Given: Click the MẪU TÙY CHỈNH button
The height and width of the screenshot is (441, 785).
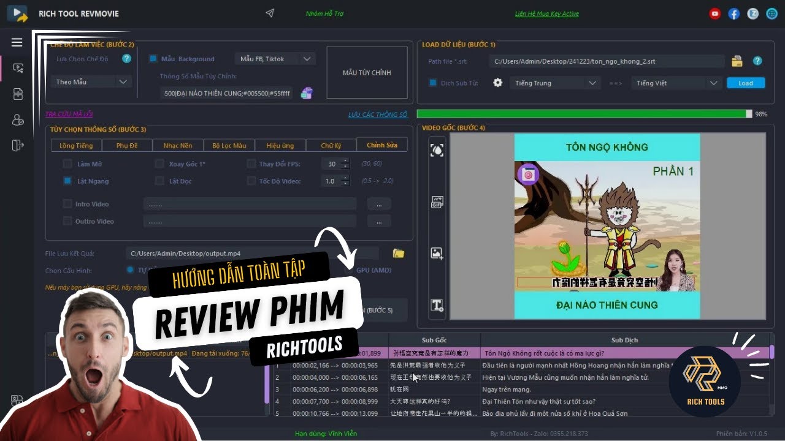Looking at the screenshot, I should 367,73.
